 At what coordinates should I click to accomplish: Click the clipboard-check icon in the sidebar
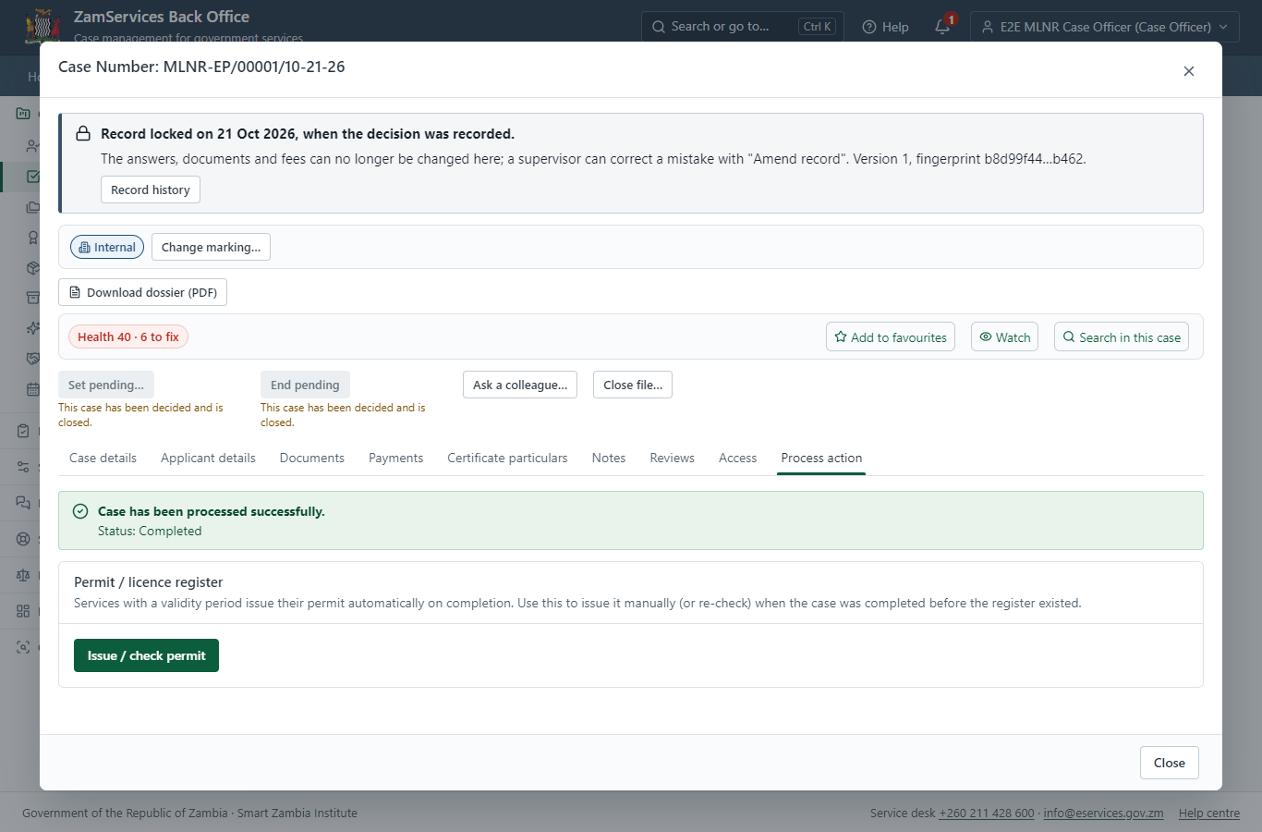[x=23, y=431]
